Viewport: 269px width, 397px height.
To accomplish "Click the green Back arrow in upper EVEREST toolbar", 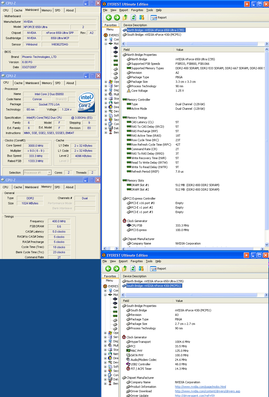I will coord(109,17).
